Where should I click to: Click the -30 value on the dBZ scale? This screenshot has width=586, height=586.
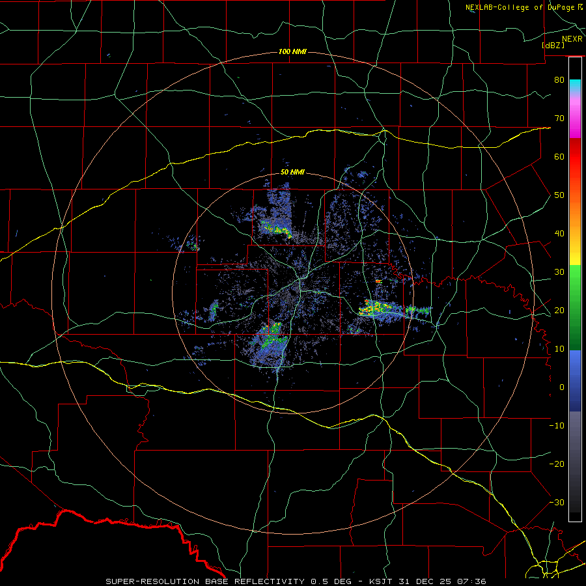tap(557, 502)
